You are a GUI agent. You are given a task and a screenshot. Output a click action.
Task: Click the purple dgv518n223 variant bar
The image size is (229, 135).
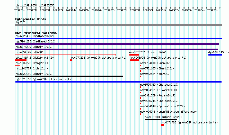pyautogui.click(x=117, y=44)
